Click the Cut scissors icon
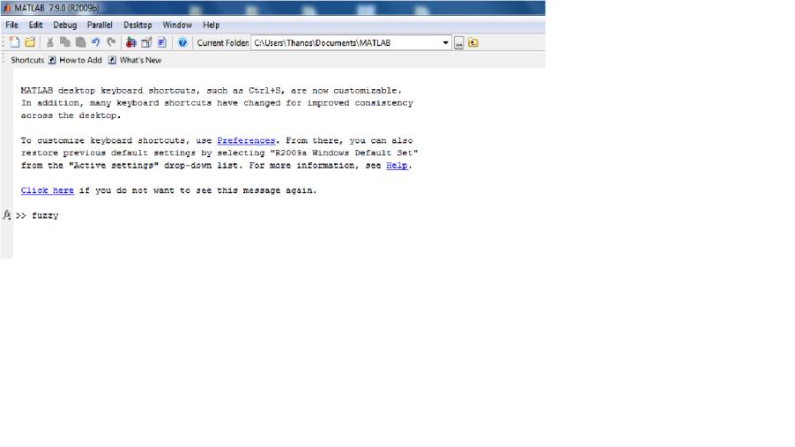 (49, 42)
